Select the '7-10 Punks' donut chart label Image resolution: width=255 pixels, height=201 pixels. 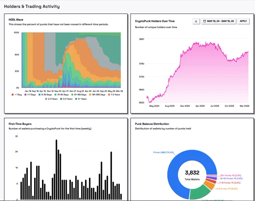pyautogui.click(x=229, y=183)
